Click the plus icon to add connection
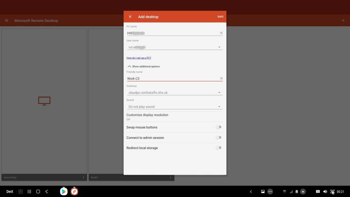The image size is (350, 197). click(x=343, y=21)
